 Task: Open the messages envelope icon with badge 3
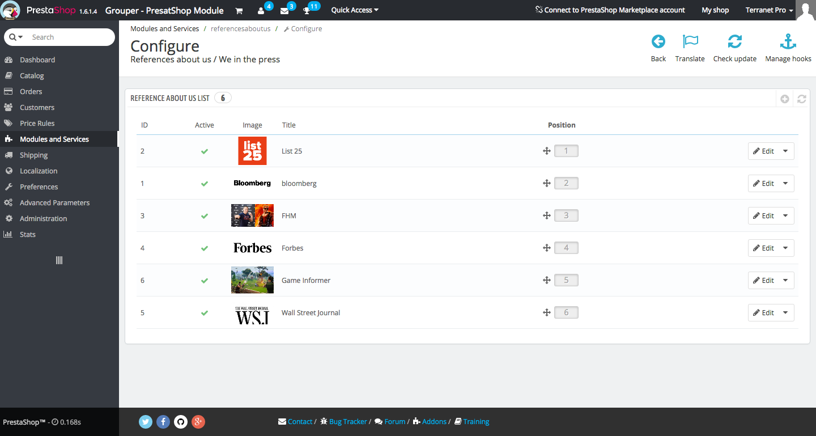[x=284, y=10]
